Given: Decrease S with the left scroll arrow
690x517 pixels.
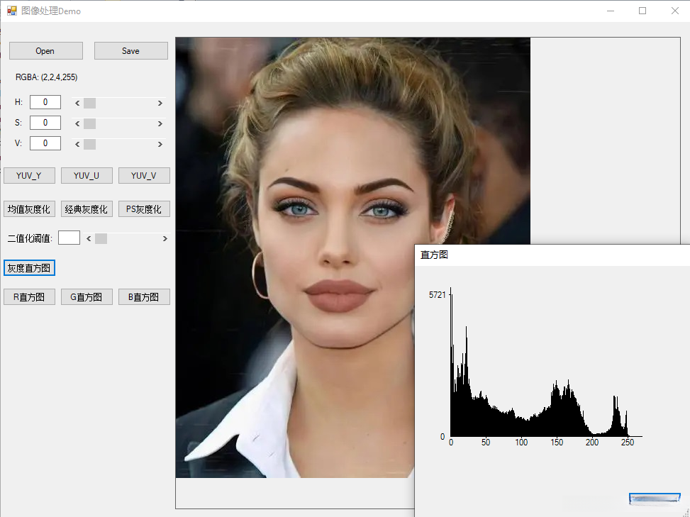Looking at the screenshot, I should [77, 123].
